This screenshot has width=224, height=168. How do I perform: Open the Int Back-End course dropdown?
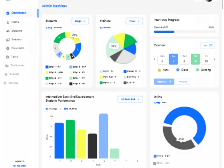tap(130, 99)
